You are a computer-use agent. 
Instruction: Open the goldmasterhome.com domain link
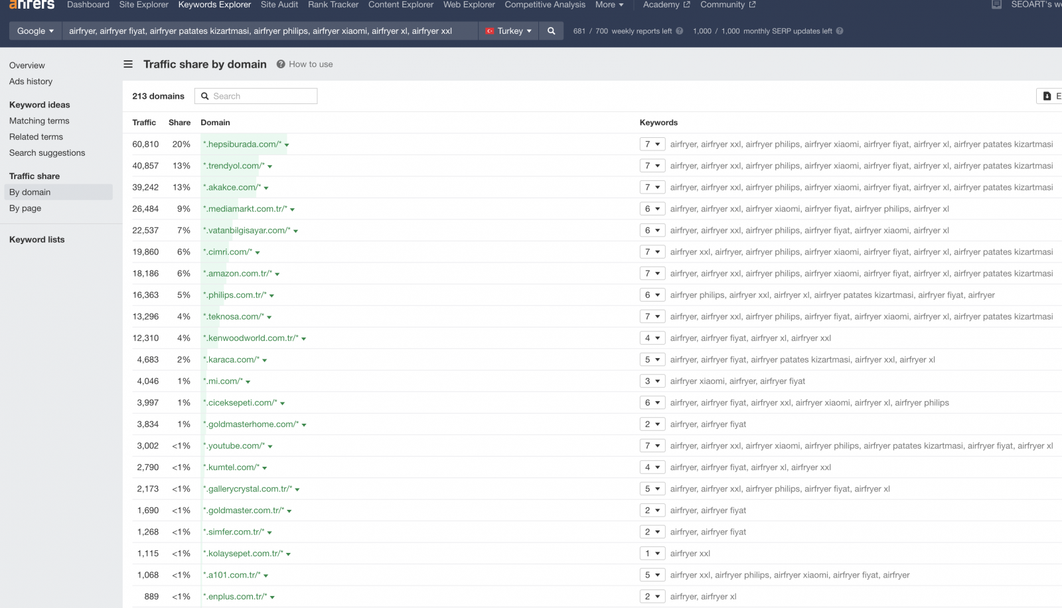250,424
